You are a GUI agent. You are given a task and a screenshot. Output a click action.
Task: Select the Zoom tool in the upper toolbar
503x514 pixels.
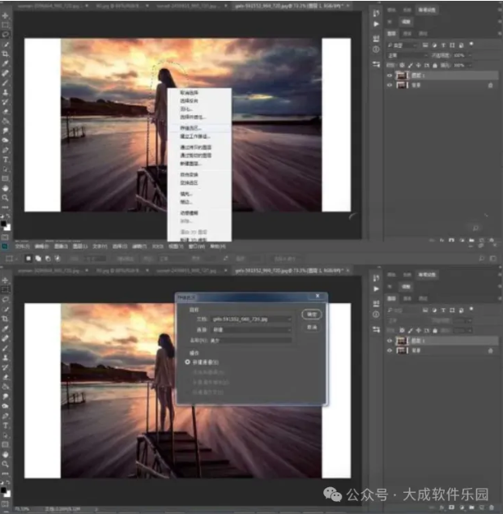click(x=6, y=198)
